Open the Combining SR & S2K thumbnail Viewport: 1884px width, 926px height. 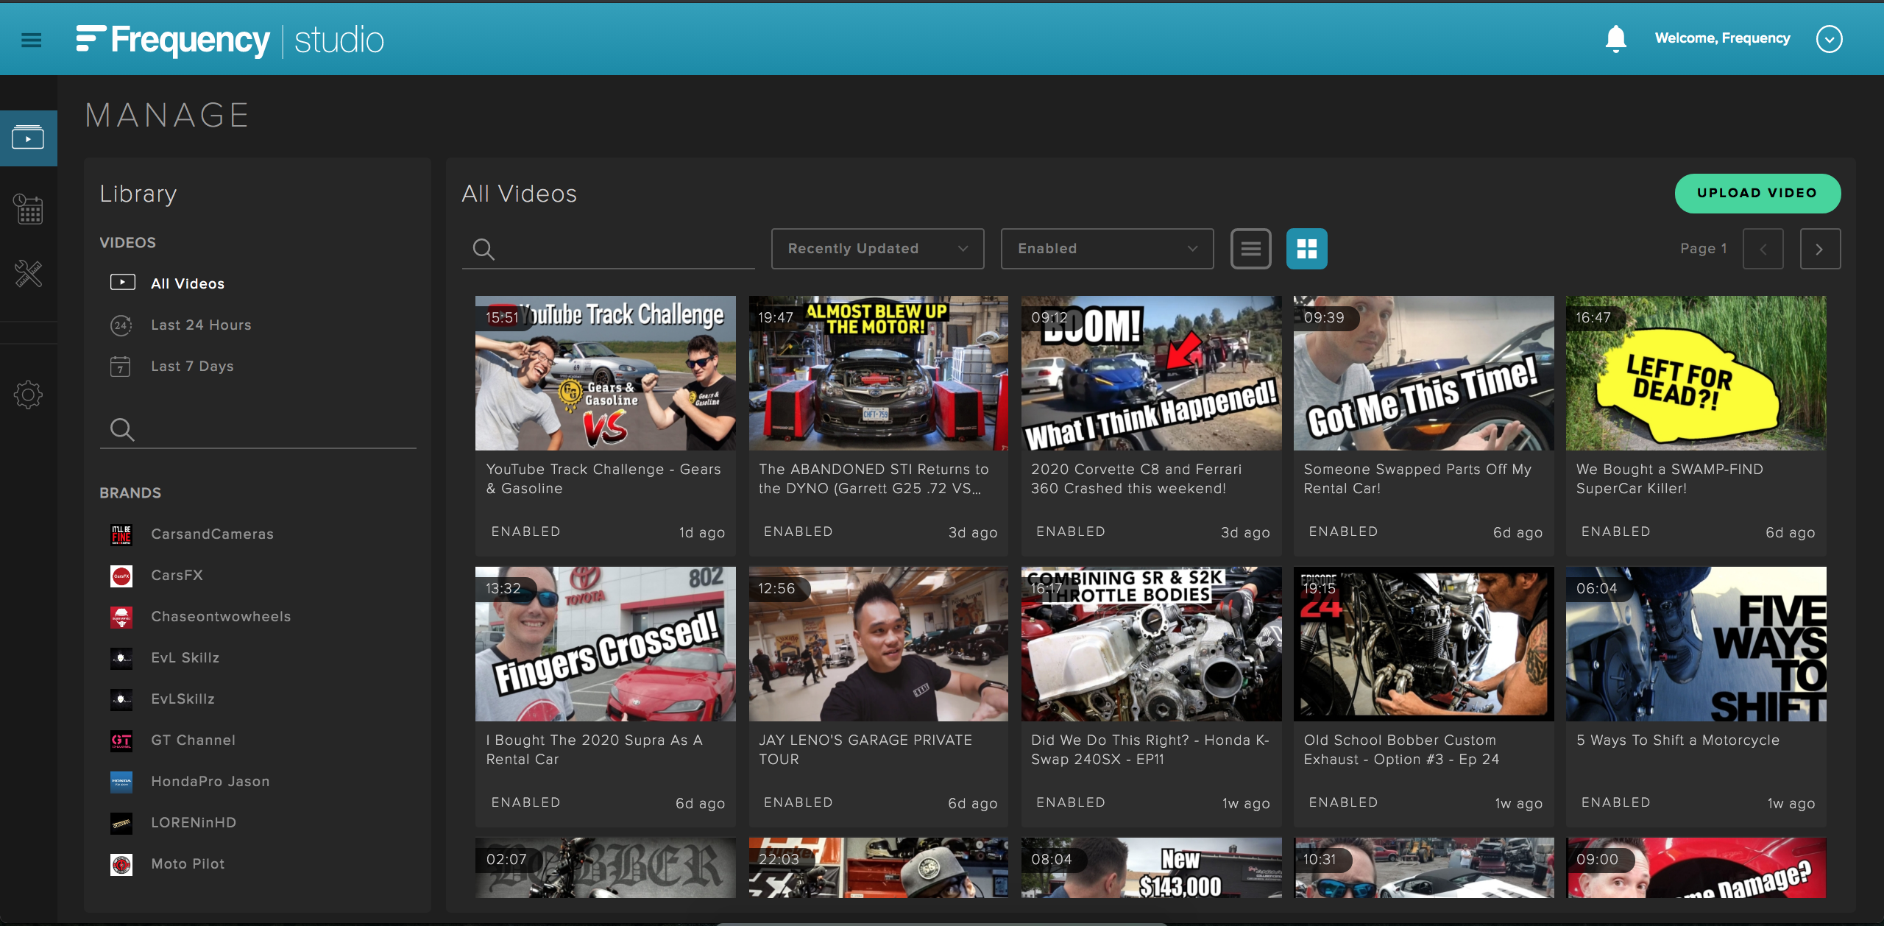click(x=1151, y=644)
